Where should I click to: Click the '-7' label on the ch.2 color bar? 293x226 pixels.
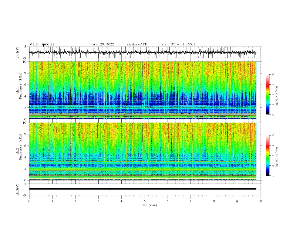pyautogui.click(x=273, y=176)
